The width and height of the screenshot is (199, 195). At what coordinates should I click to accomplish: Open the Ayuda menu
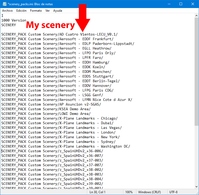point(58,11)
